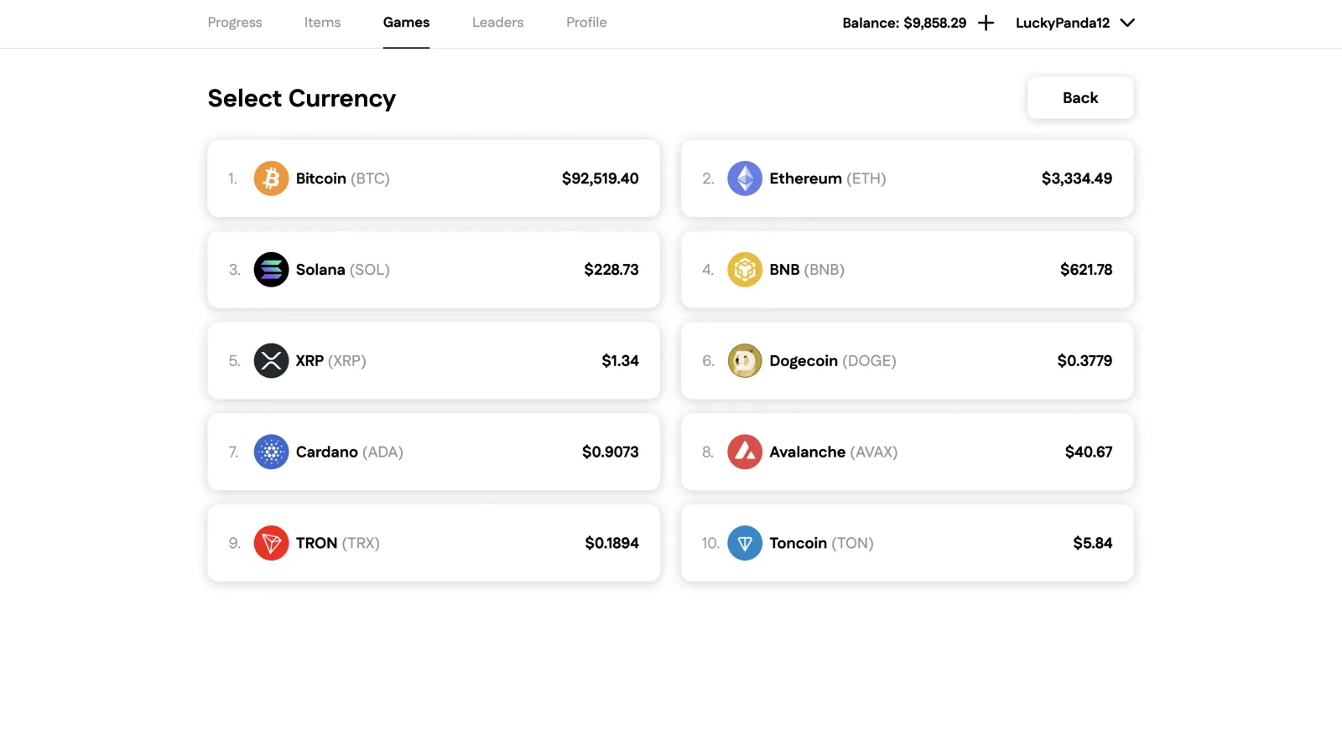This screenshot has width=1342, height=734.
Task: Click the Cardano price $0.9073
Action: coord(611,452)
